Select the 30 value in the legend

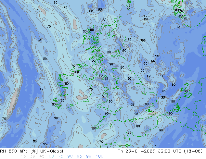[x=32, y=156]
